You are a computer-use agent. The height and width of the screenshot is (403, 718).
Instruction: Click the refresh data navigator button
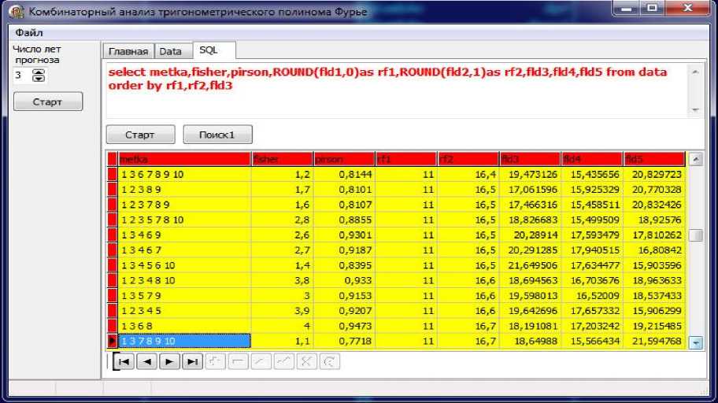click(x=330, y=362)
